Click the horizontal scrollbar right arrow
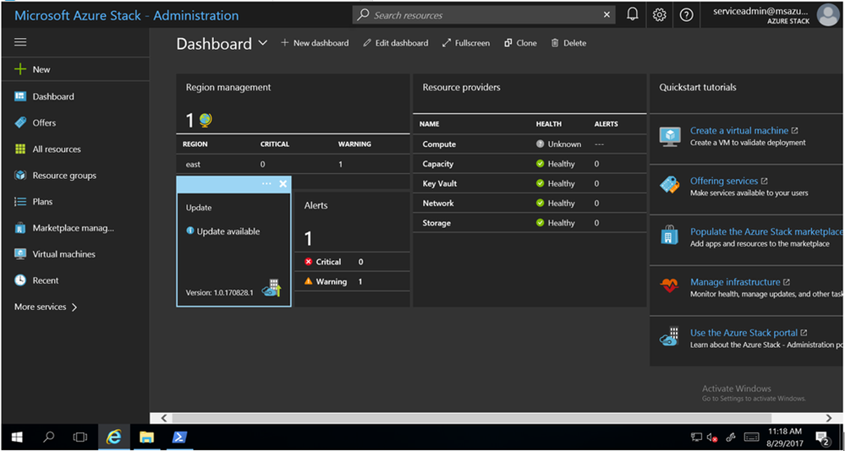This screenshot has width=845, height=451. pos(829,418)
